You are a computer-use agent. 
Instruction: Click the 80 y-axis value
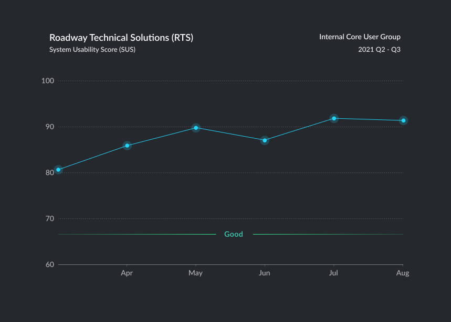49,172
